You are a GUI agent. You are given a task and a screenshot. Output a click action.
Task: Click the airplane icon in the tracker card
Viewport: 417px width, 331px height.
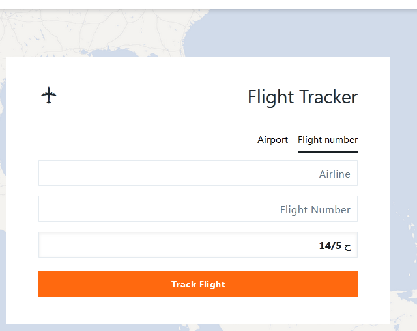pyautogui.click(x=49, y=96)
